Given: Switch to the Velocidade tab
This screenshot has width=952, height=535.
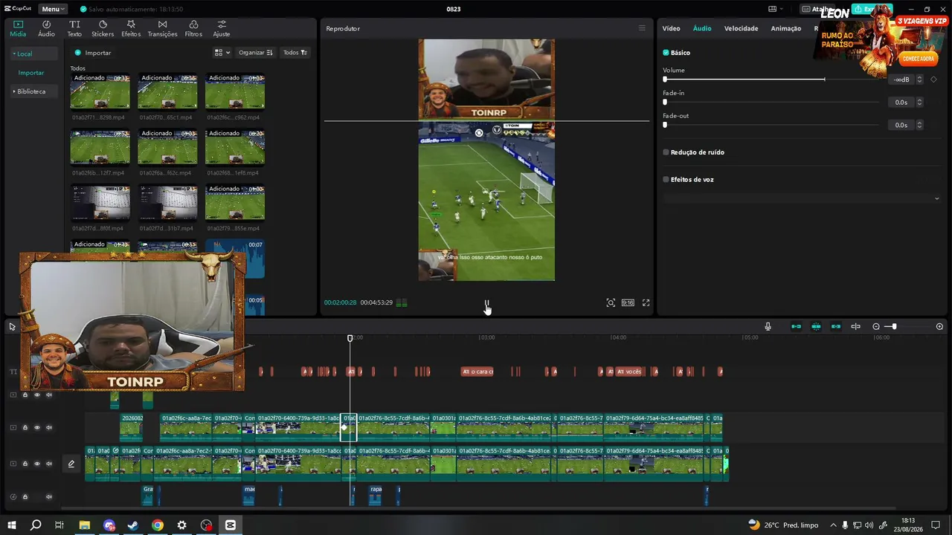Looking at the screenshot, I should 741,28.
